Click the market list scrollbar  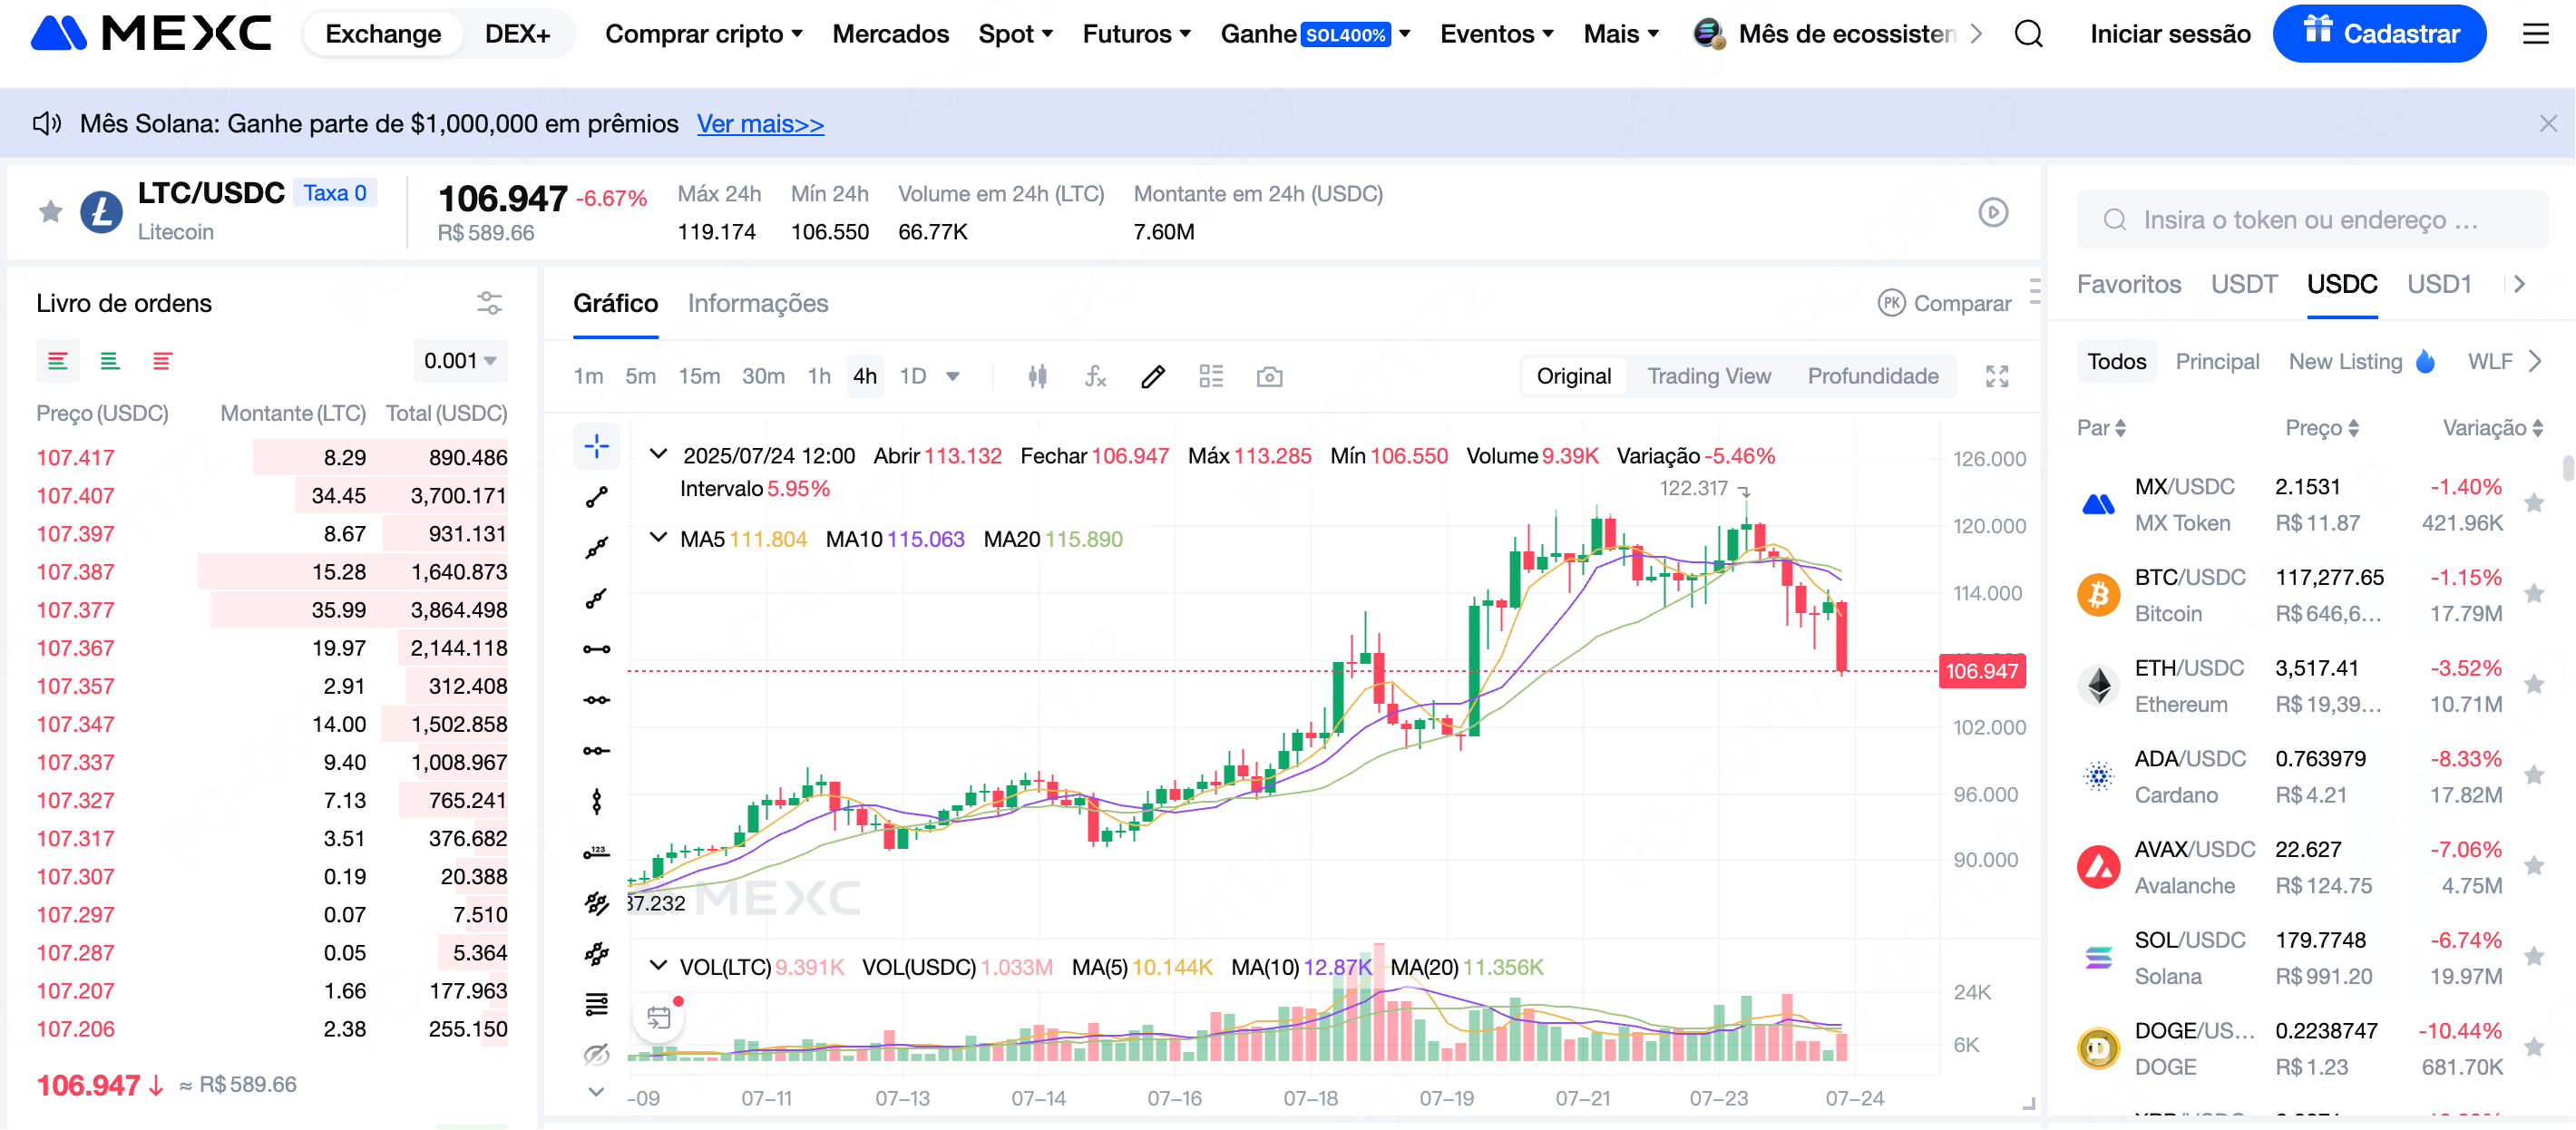(x=2568, y=468)
